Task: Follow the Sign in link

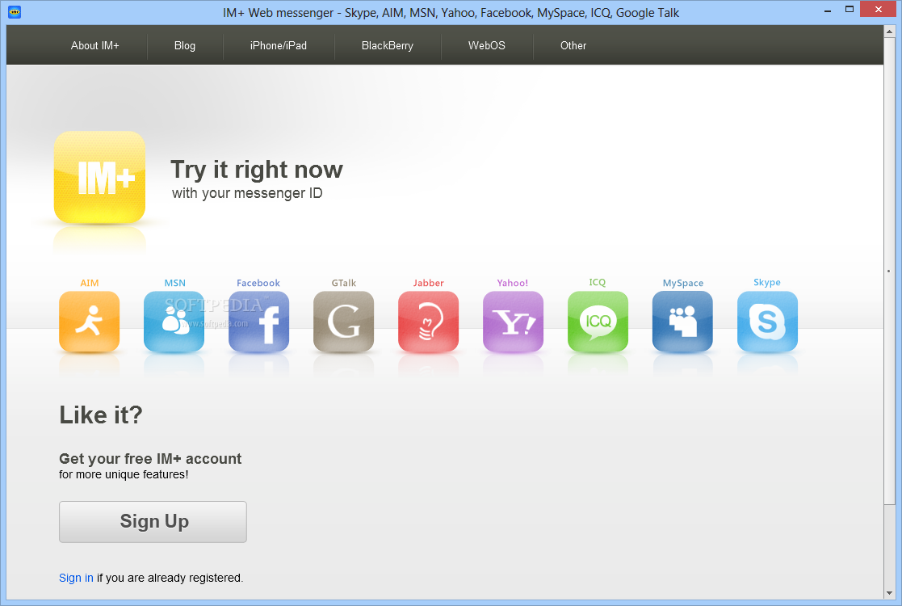Action: [76, 578]
